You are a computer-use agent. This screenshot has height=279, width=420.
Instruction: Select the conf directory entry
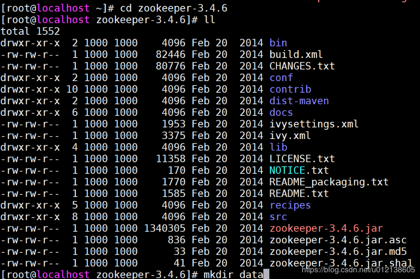[x=281, y=78]
